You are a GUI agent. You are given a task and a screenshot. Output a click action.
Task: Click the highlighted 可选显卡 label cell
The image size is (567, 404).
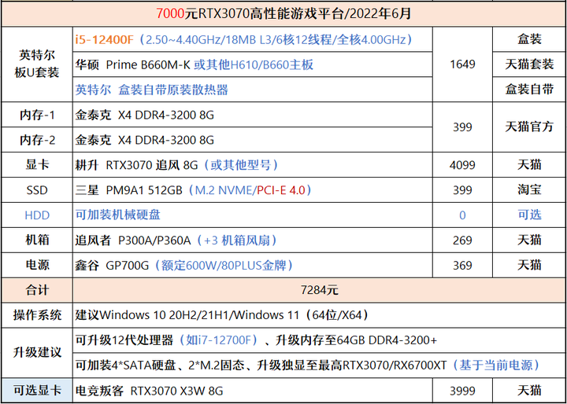click(37, 391)
